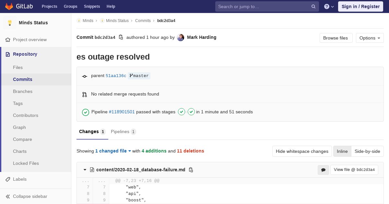Viewport: 389px width, 204px height.
Task: Hide whitespace changes in diff
Action: click(302, 151)
